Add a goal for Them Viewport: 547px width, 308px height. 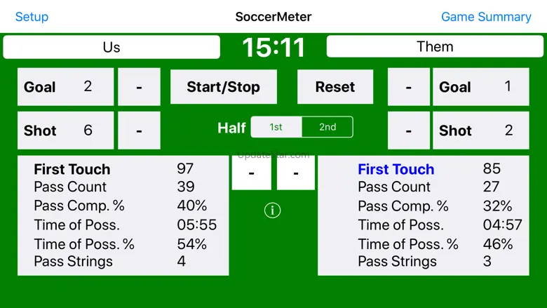[x=480, y=87]
